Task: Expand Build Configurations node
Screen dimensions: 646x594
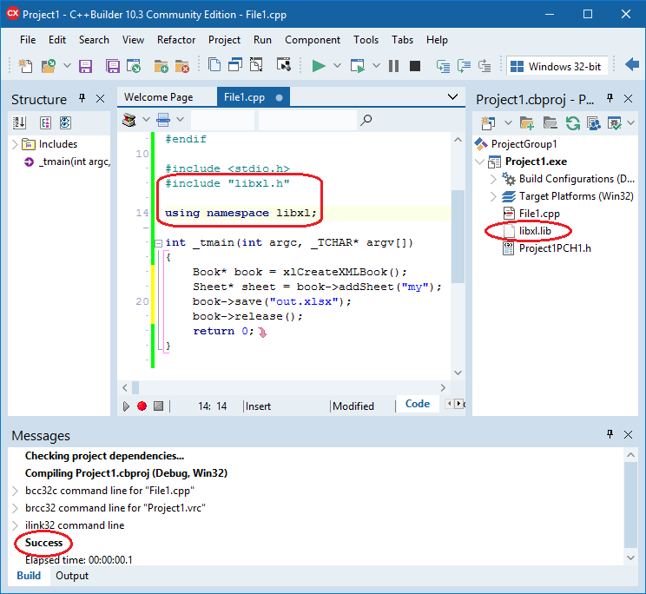Action: (x=493, y=179)
